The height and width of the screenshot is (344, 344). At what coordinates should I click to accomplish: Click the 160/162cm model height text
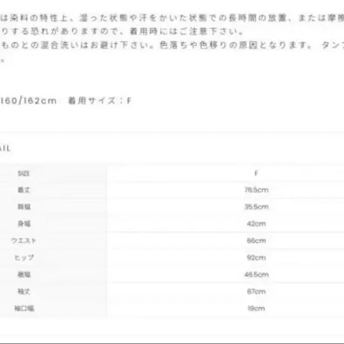pyautogui.click(x=28, y=101)
